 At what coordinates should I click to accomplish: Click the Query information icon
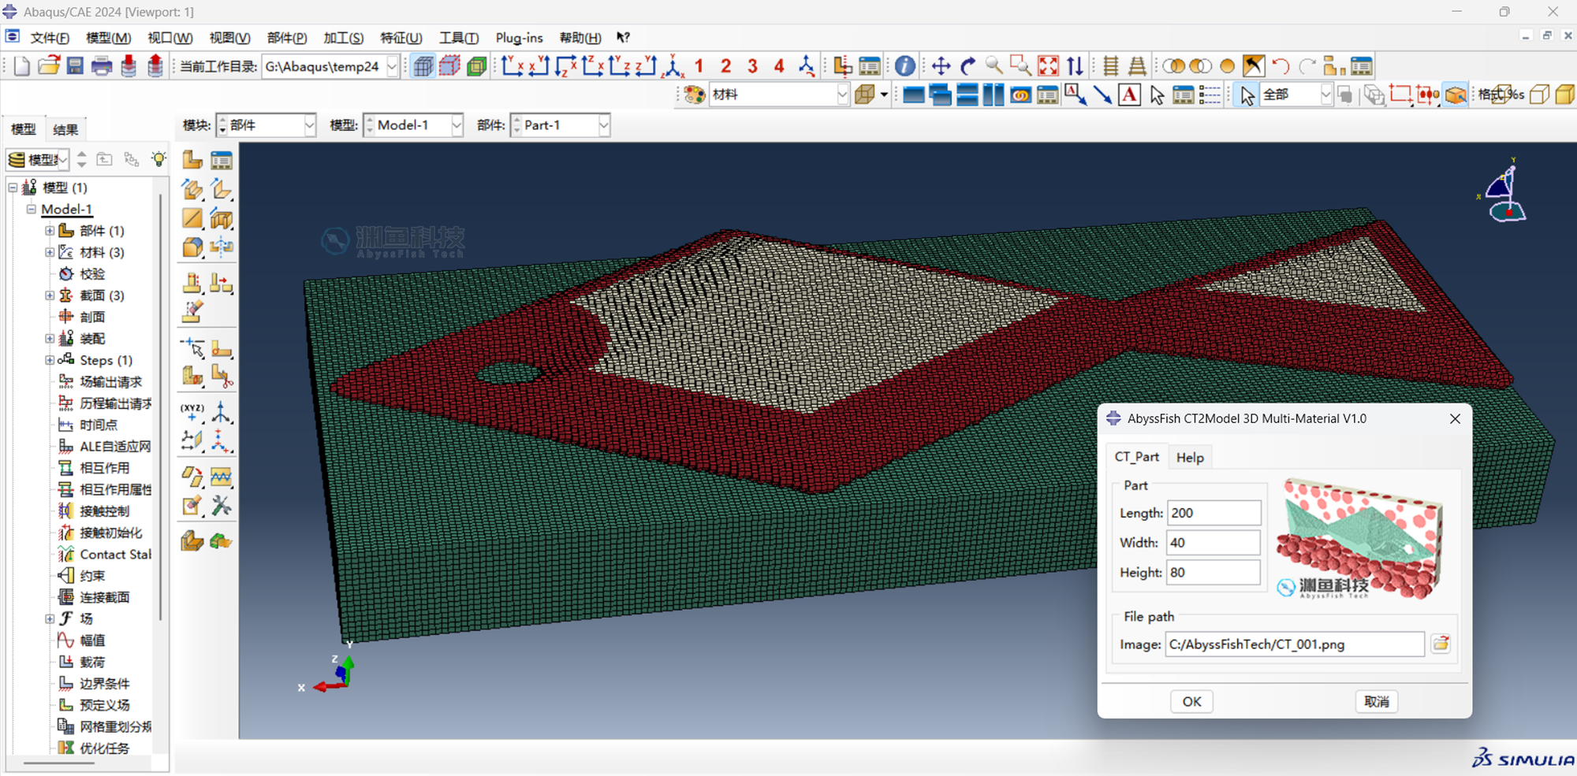coord(905,66)
